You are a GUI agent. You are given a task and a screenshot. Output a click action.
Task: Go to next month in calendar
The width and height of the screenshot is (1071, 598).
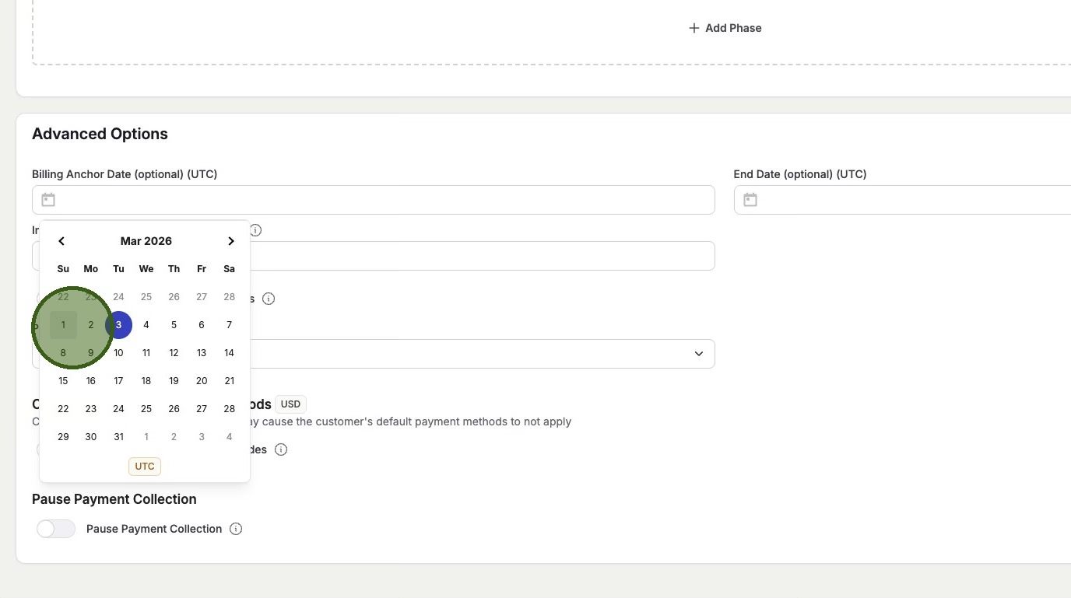pyautogui.click(x=230, y=241)
